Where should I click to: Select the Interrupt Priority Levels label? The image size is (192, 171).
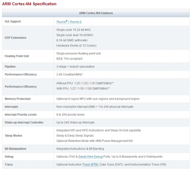(x=20, y=115)
